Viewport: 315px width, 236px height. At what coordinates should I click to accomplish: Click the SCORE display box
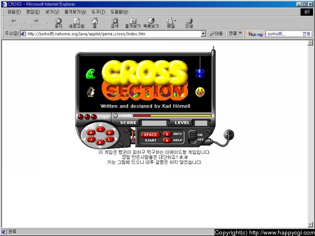click(x=154, y=123)
